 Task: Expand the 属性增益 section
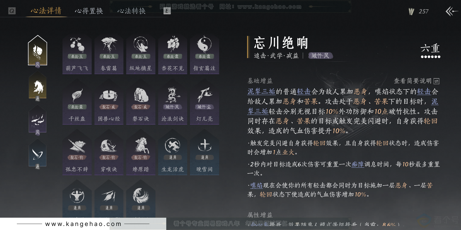(260, 215)
